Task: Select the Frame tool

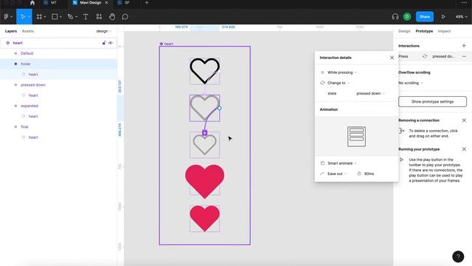Action: tap(39, 16)
